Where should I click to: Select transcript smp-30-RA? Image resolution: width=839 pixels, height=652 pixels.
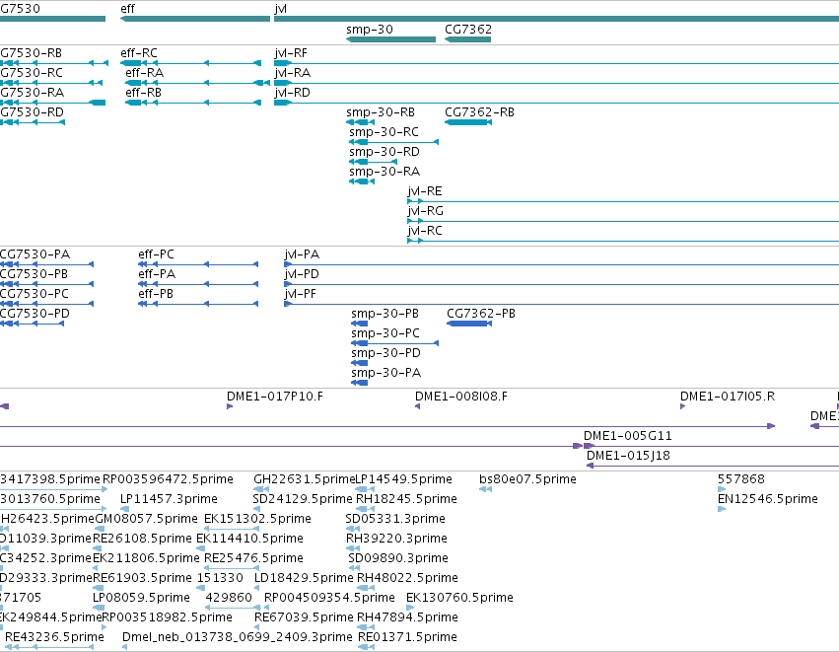[362, 182]
